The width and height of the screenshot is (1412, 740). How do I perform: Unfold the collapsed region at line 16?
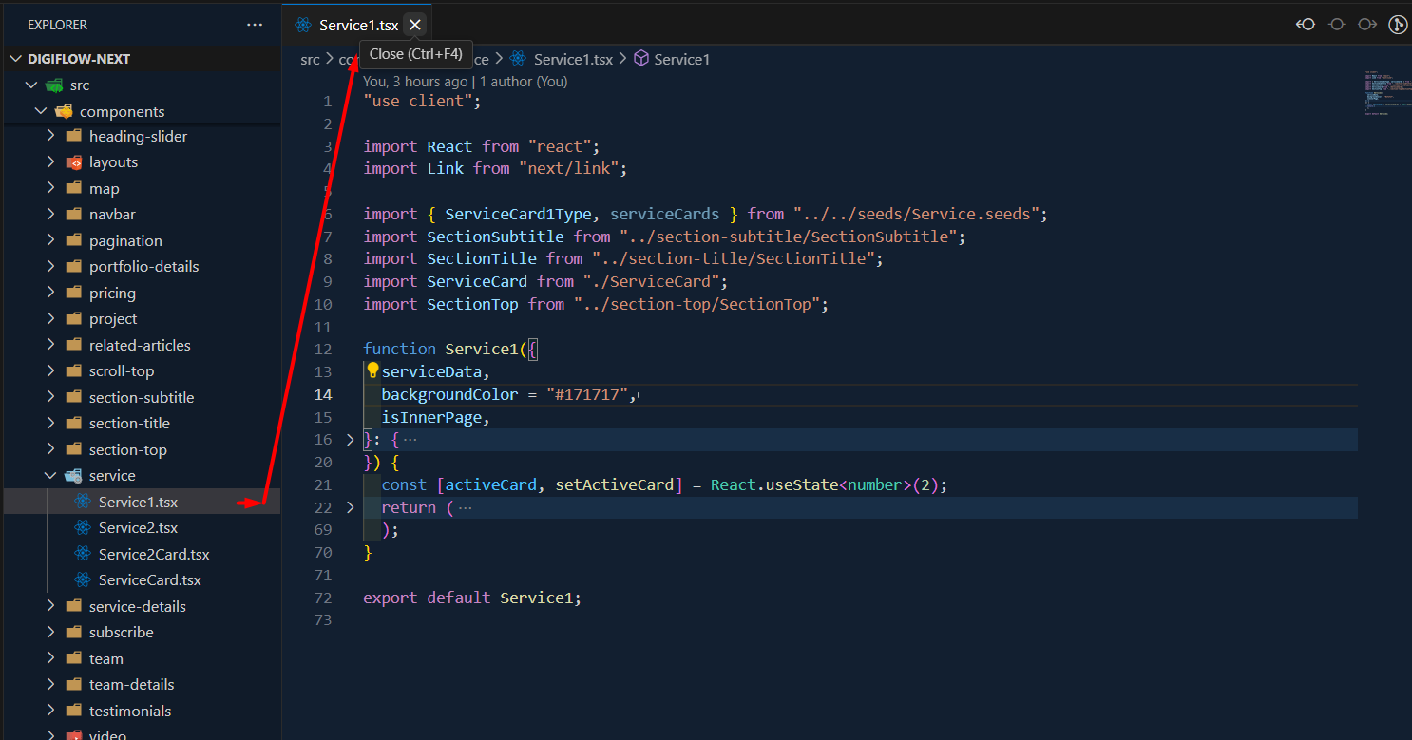(x=350, y=440)
